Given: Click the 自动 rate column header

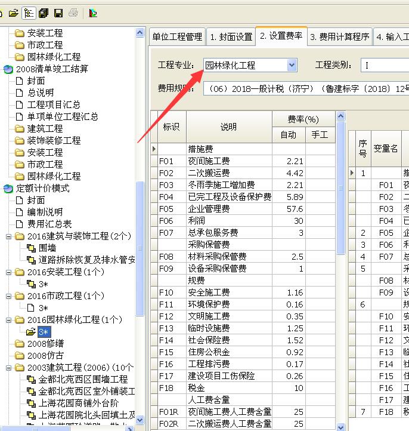Looking at the screenshot, I should [x=289, y=135].
